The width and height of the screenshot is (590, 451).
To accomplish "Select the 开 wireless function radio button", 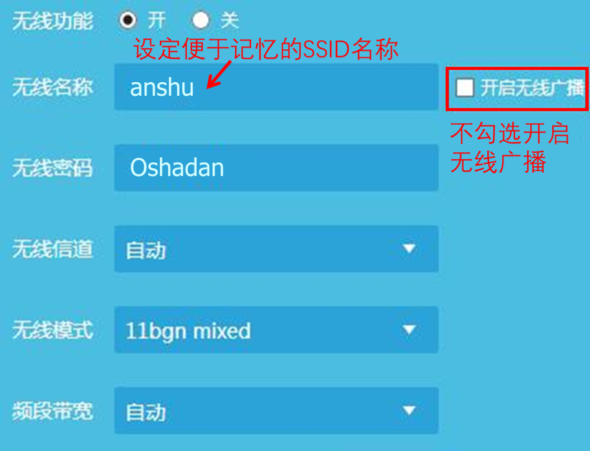I will 127,20.
